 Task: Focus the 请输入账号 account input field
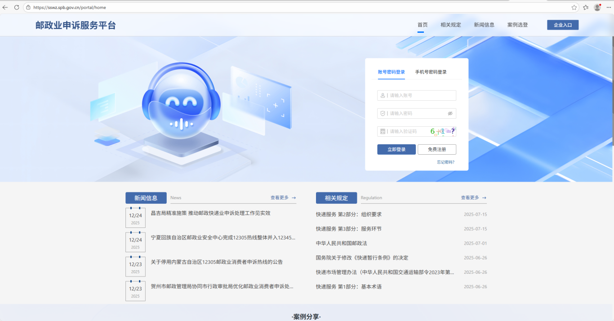[420, 95]
